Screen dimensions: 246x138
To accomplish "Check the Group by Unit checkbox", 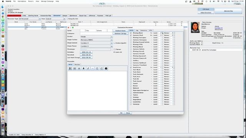I will click(x=68, y=19).
